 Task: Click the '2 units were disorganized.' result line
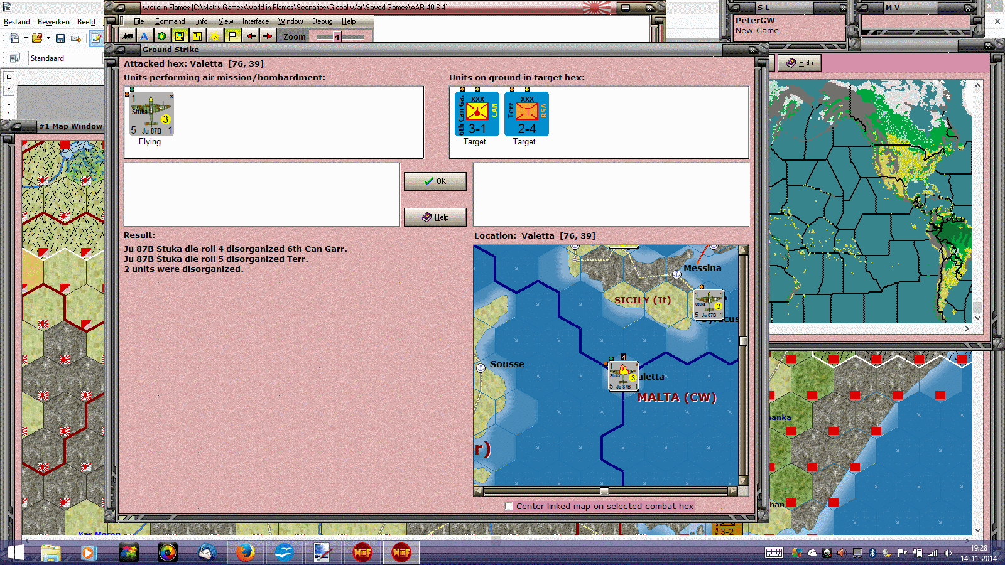[183, 269]
